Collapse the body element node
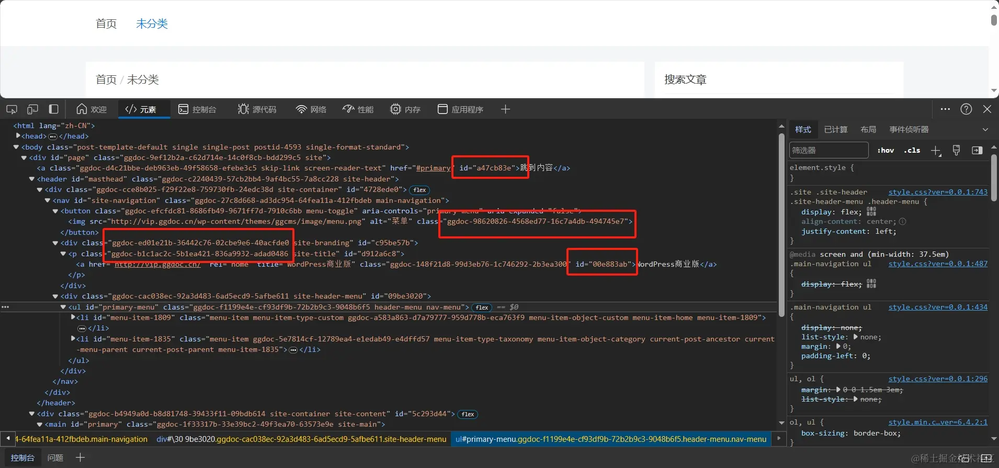This screenshot has width=999, height=468. click(x=16, y=147)
